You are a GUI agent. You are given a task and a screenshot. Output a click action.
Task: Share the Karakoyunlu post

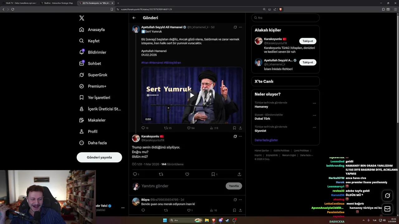coord(239,174)
